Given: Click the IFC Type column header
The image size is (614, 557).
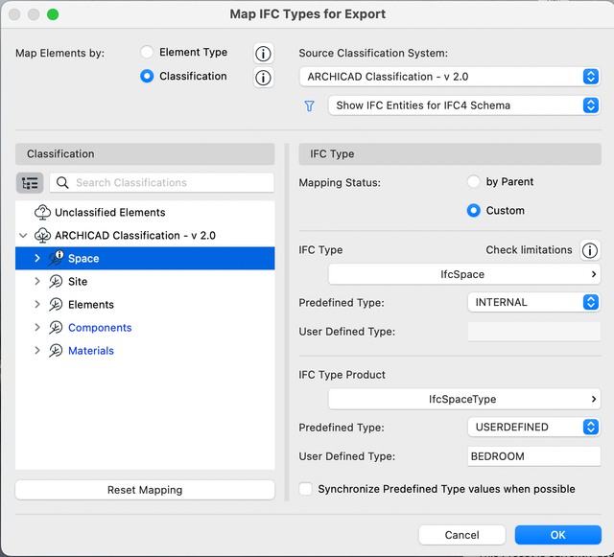Looking at the screenshot, I should tap(450, 153).
